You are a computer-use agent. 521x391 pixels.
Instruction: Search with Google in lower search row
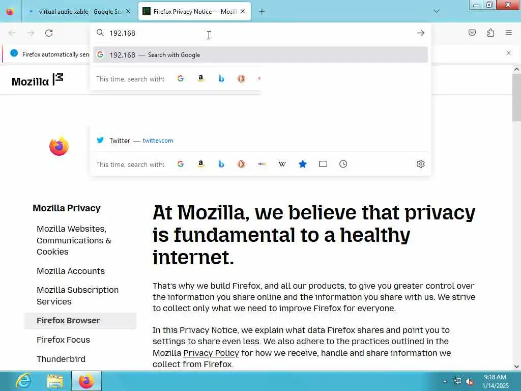pyautogui.click(x=181, y=164)
